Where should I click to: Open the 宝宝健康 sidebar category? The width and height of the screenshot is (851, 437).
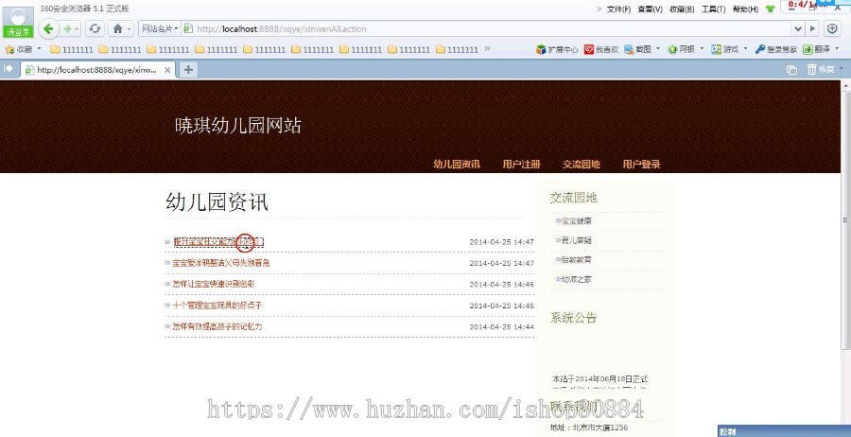(x=577, y=221)
